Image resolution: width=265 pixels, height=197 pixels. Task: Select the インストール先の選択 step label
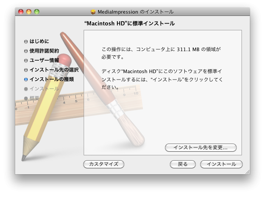click(54, 70)
